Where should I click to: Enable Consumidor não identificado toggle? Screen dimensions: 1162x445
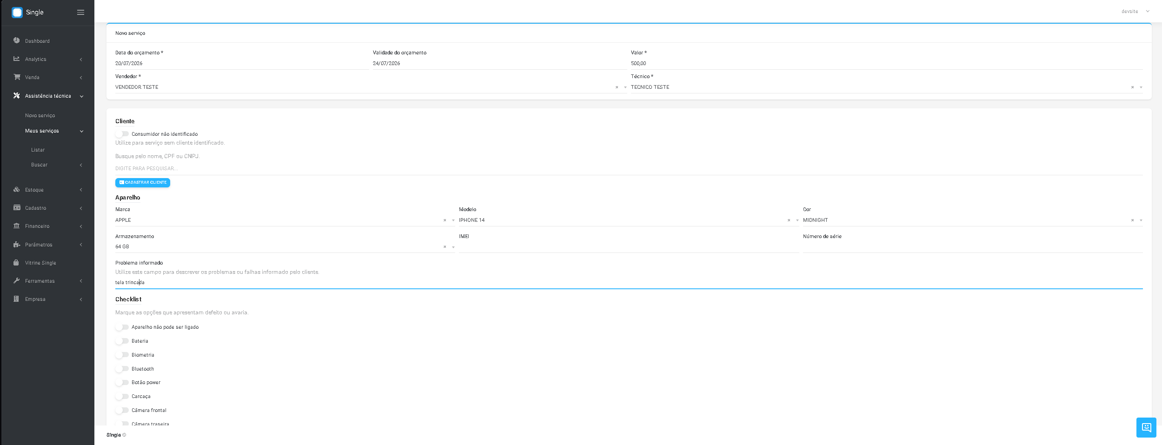tap(122, 134)
